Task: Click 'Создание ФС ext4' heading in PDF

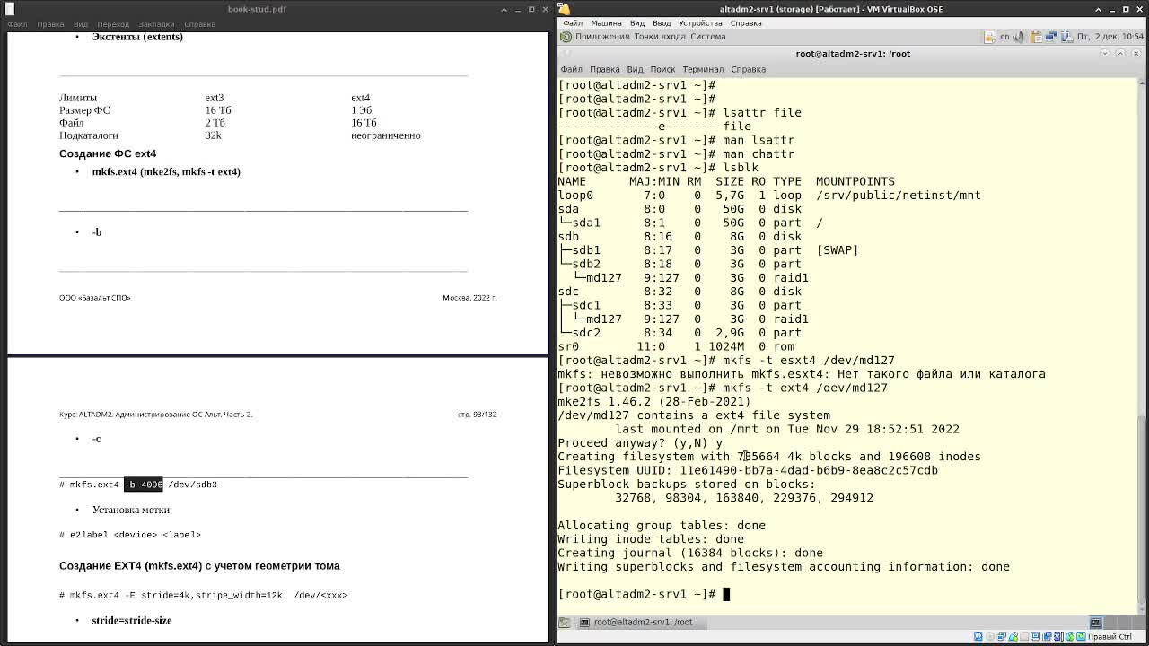Action: tap(108, 153)
